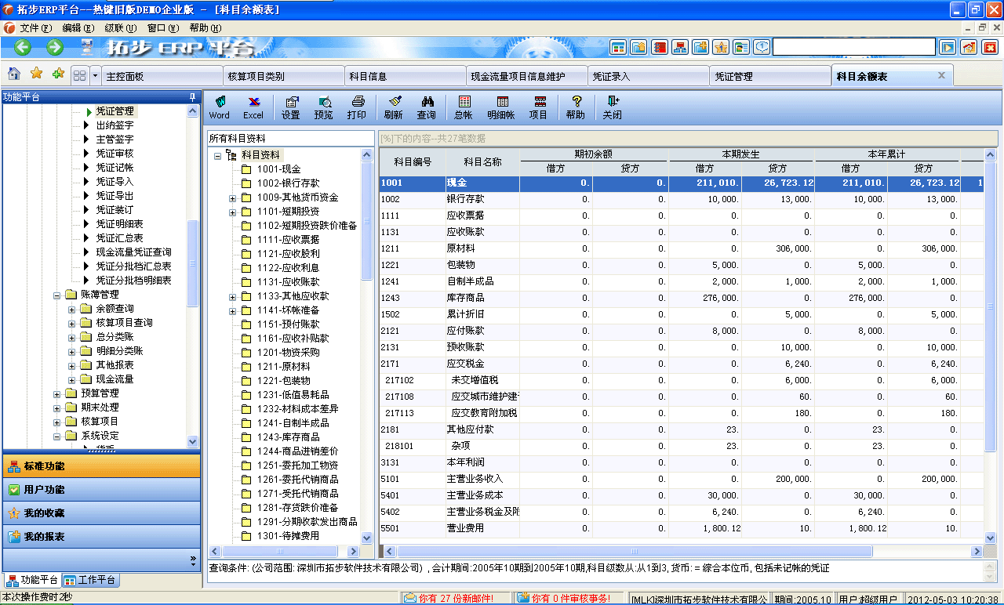Viewport: 1004px width, 605px height.
Task: Expand the 1133-其他应收款 tree node
Action: (232, 296)
